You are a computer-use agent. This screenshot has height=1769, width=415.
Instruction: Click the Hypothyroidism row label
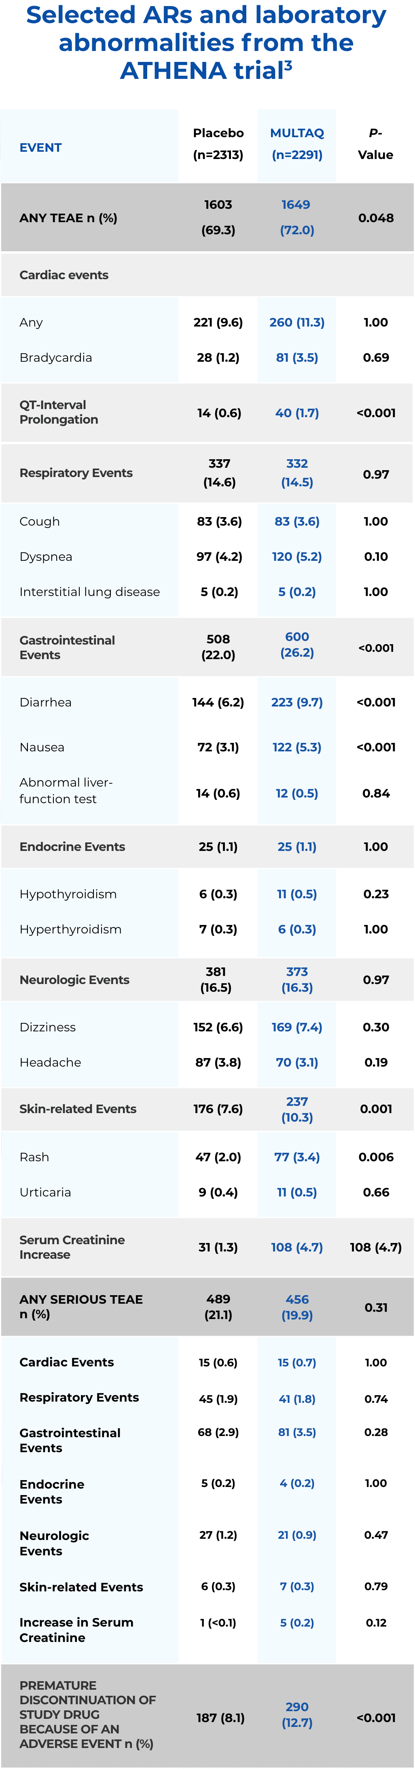[68, 893]
